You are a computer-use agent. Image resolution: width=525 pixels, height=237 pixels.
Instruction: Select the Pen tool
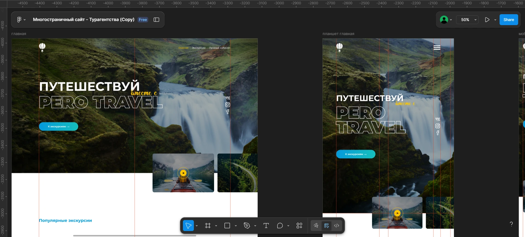tap(247, 226)
